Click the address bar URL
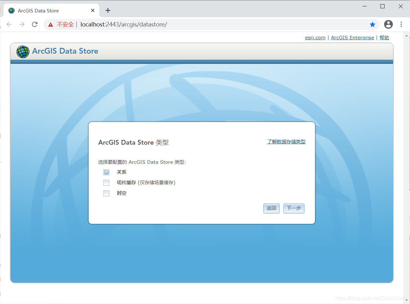 click(x=124, y=24)
